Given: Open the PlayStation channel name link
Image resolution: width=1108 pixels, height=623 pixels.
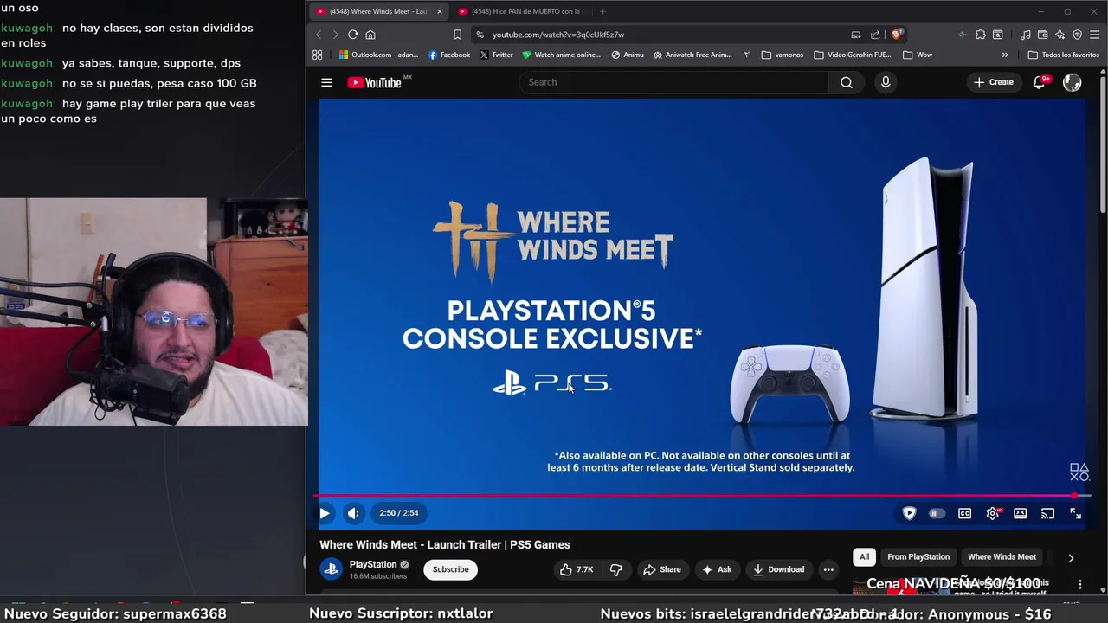Looking at the screenshot, I should click(x=373, y=564).
